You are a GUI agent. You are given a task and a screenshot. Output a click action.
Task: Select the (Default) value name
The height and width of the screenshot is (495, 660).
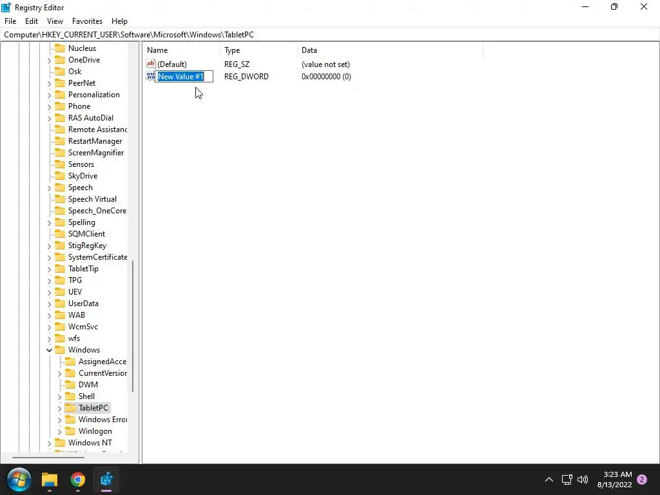pos(171,64)
